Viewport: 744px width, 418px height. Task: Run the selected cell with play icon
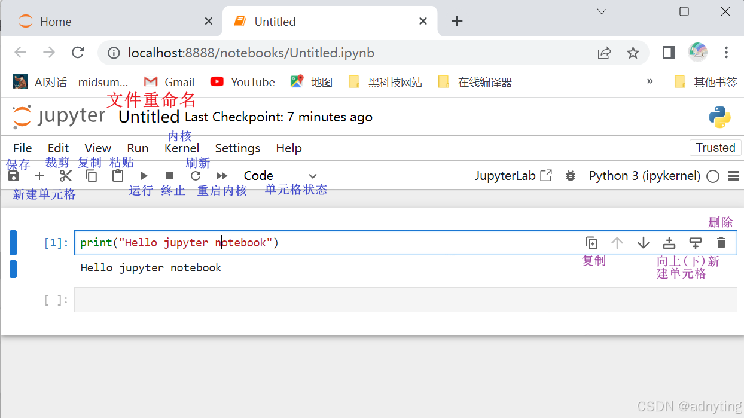click(x=144, y=176)
